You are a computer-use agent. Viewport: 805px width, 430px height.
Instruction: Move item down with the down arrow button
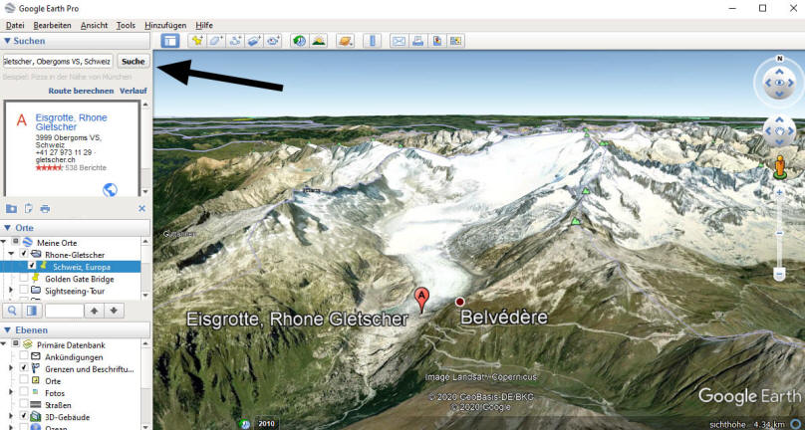coord(114,311)
